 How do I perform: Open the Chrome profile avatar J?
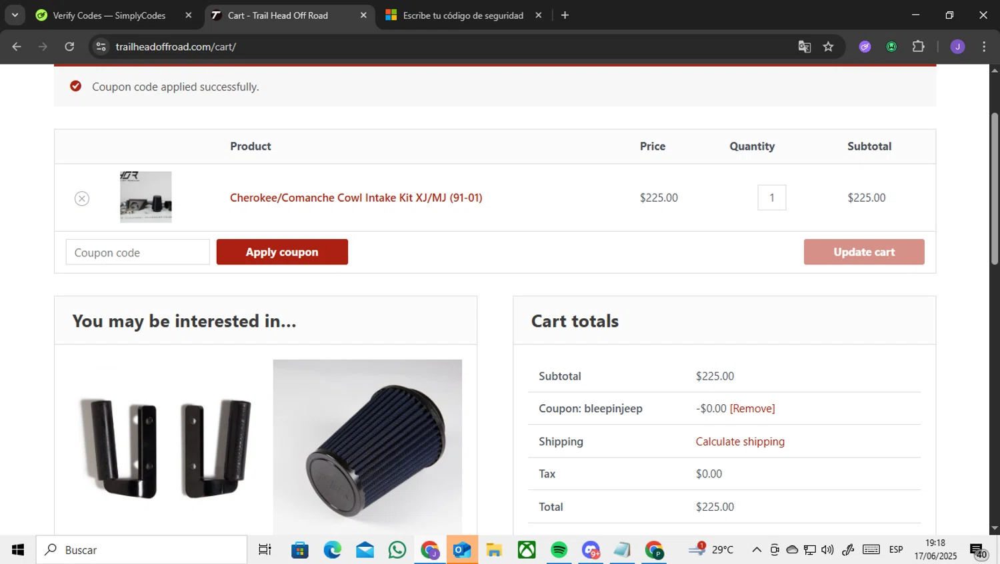pyautogui.click(x=957, y=47)
